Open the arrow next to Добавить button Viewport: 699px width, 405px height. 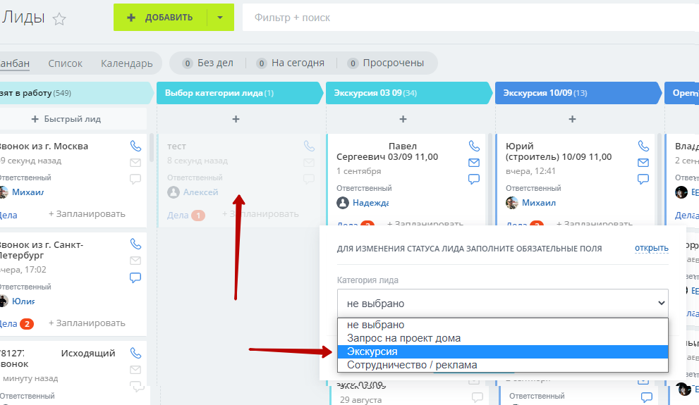point(220,18)
